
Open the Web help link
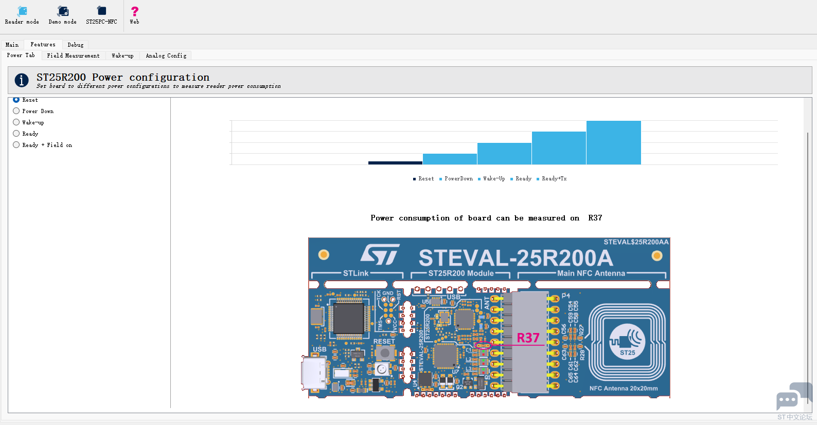click(x=134, y=15)
